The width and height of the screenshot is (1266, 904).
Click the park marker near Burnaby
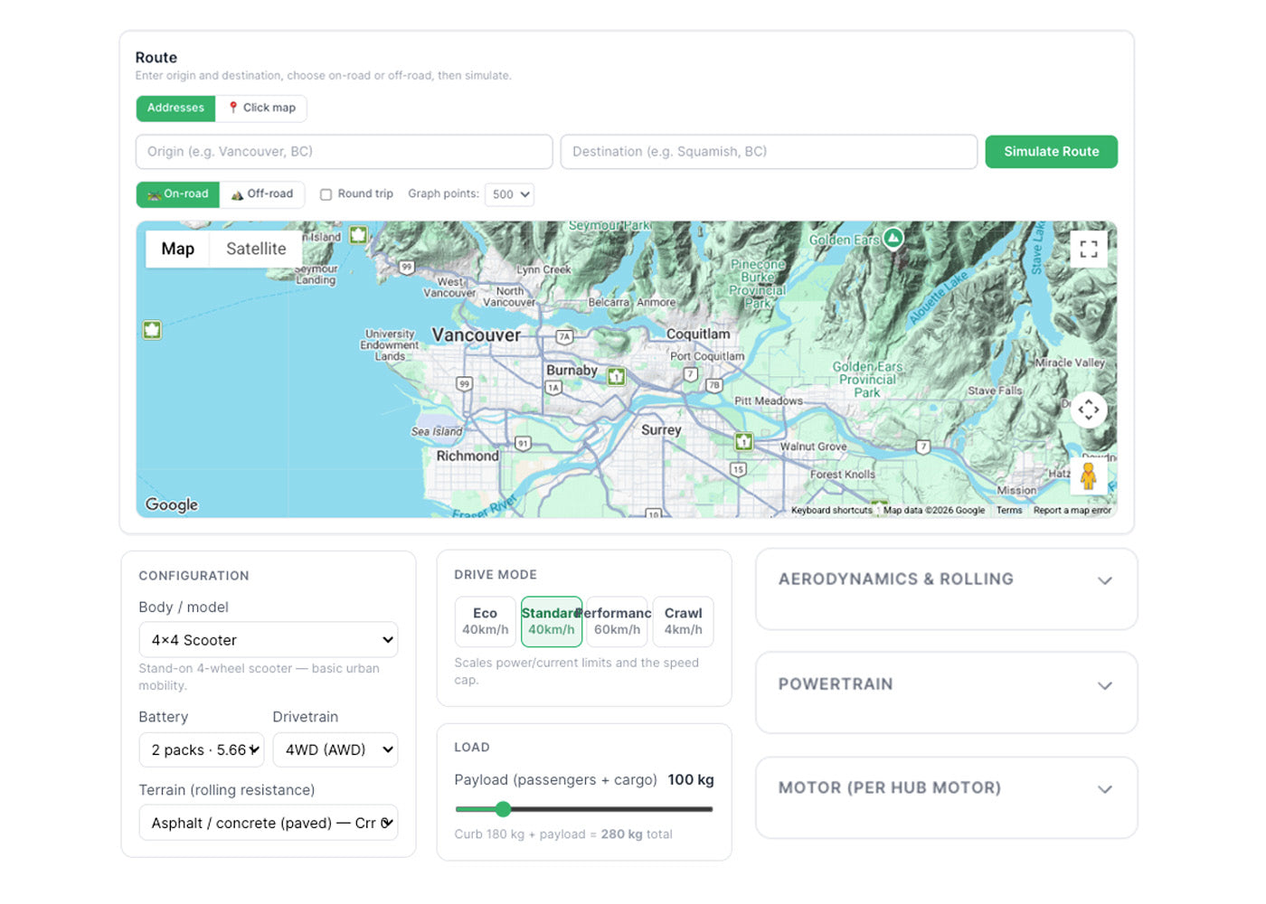[x=617, y=376]
